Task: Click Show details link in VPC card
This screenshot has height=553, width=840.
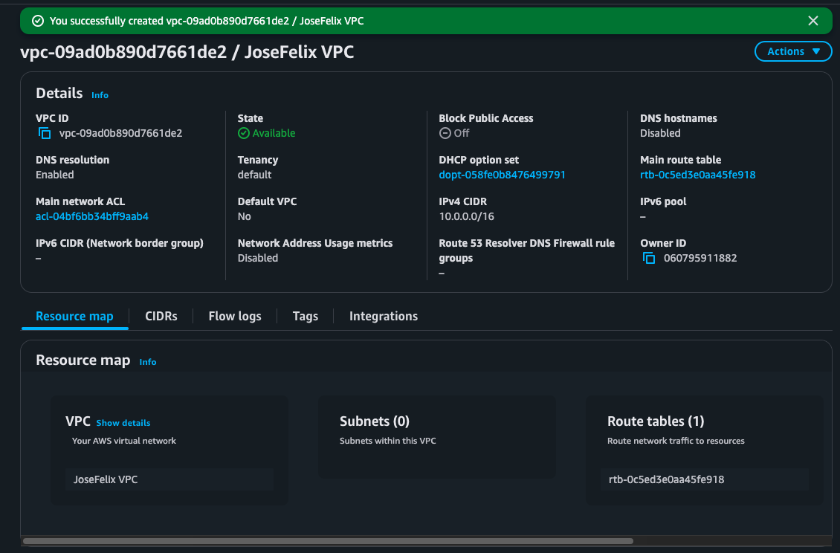Action: coord(123,423)
